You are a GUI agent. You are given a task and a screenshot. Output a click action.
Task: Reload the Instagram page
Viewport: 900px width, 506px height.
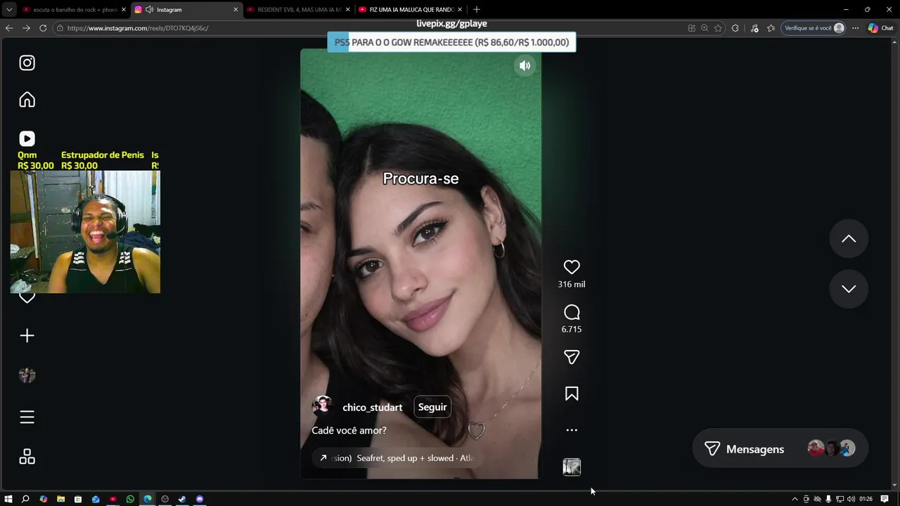tap(43, 28)
